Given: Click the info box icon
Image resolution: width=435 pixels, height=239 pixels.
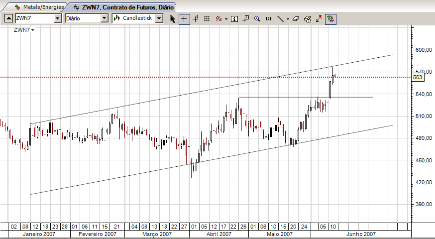Looking at the screenshot, I should 234,19.
